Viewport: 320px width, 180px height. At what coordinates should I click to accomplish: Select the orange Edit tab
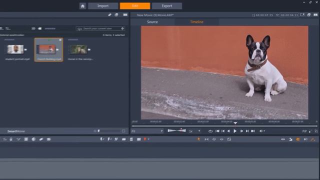(x=135, y=6)
